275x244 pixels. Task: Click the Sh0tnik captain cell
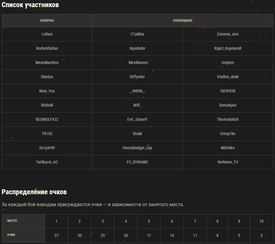(47, 105)
